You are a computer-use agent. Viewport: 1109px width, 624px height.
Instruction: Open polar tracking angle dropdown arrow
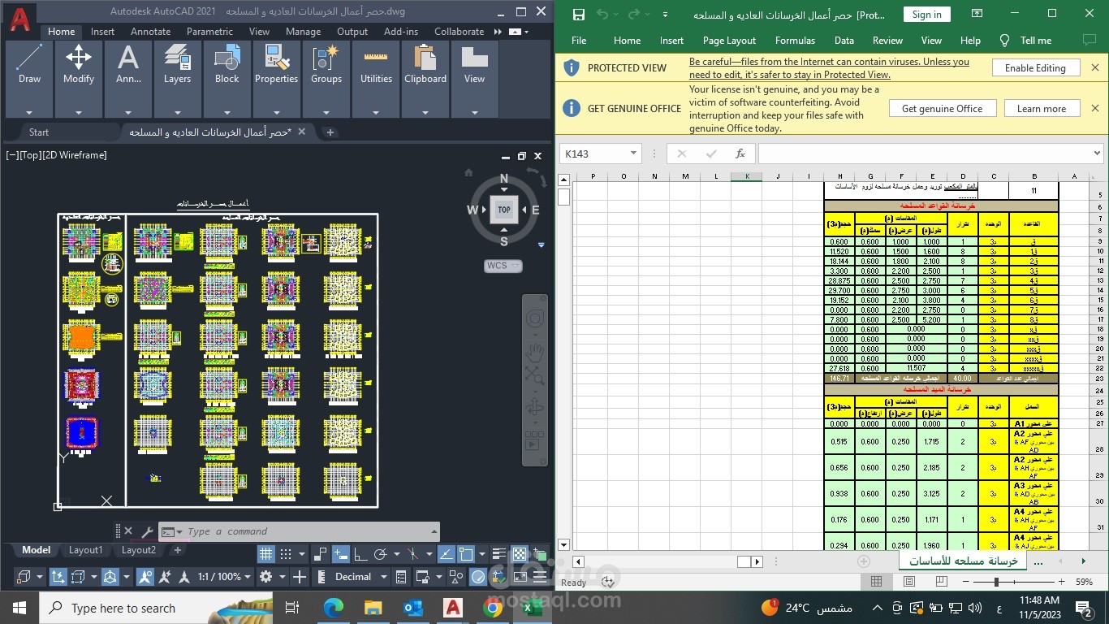point(396,554)
